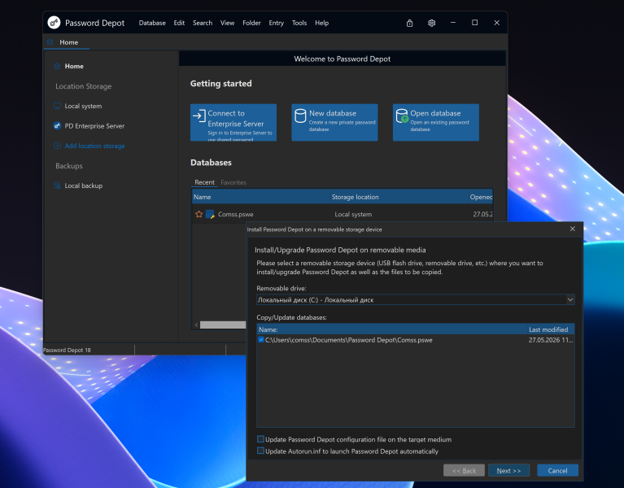Click the Home icon in the sidebar
624x488 pixels.
[57, 66]
